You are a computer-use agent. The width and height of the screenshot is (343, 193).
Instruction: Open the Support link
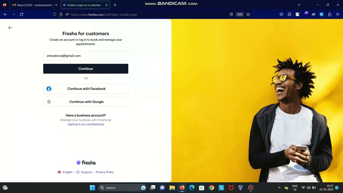(87, 172)
